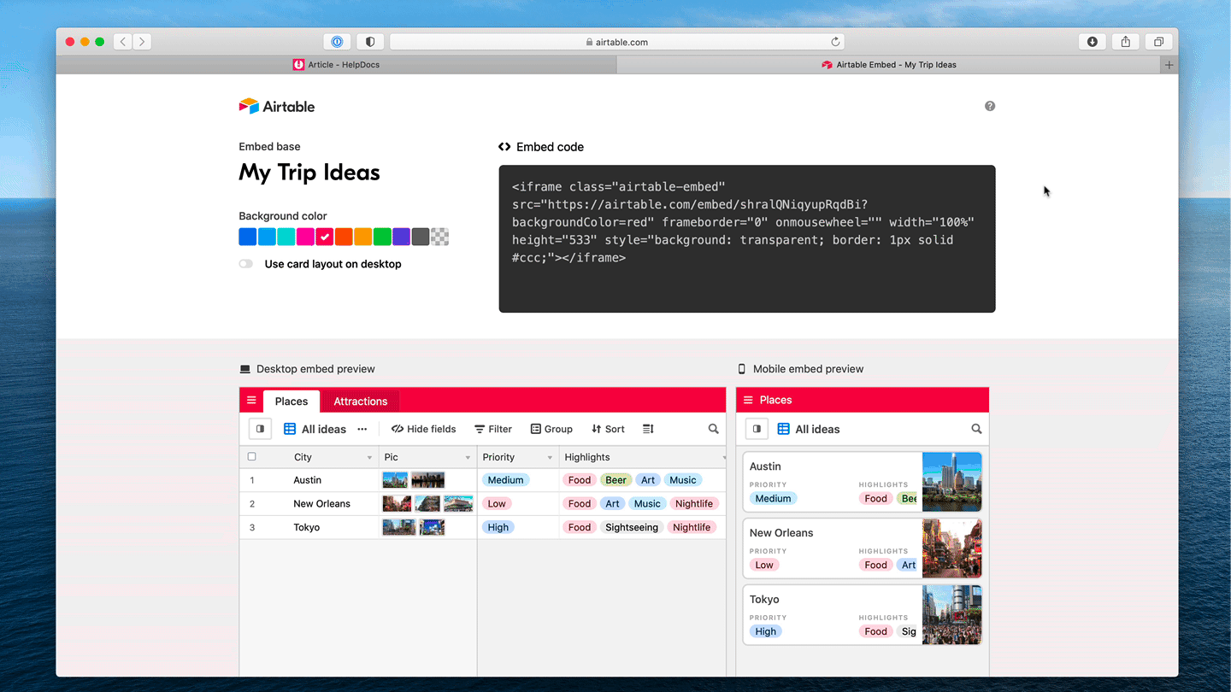Search in desktop embed preview

click(714, 429)
